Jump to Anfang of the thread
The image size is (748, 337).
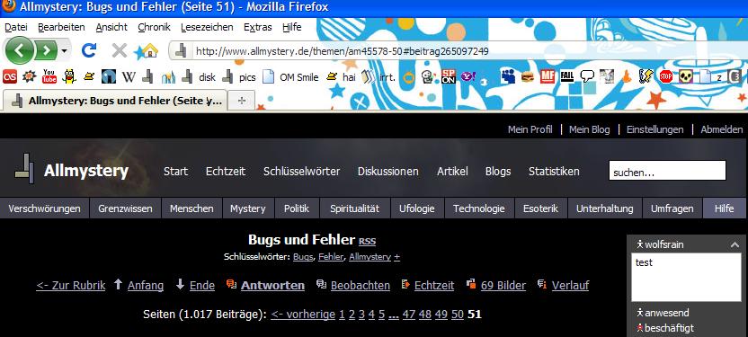tap(146, 286)
